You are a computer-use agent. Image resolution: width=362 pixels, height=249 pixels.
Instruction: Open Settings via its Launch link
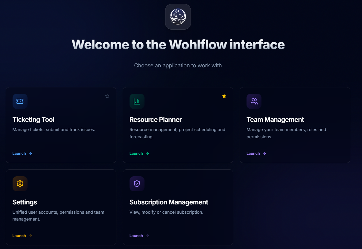pos(19,236)
